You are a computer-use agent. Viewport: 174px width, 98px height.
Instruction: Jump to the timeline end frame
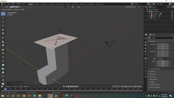tap(77, 87)
